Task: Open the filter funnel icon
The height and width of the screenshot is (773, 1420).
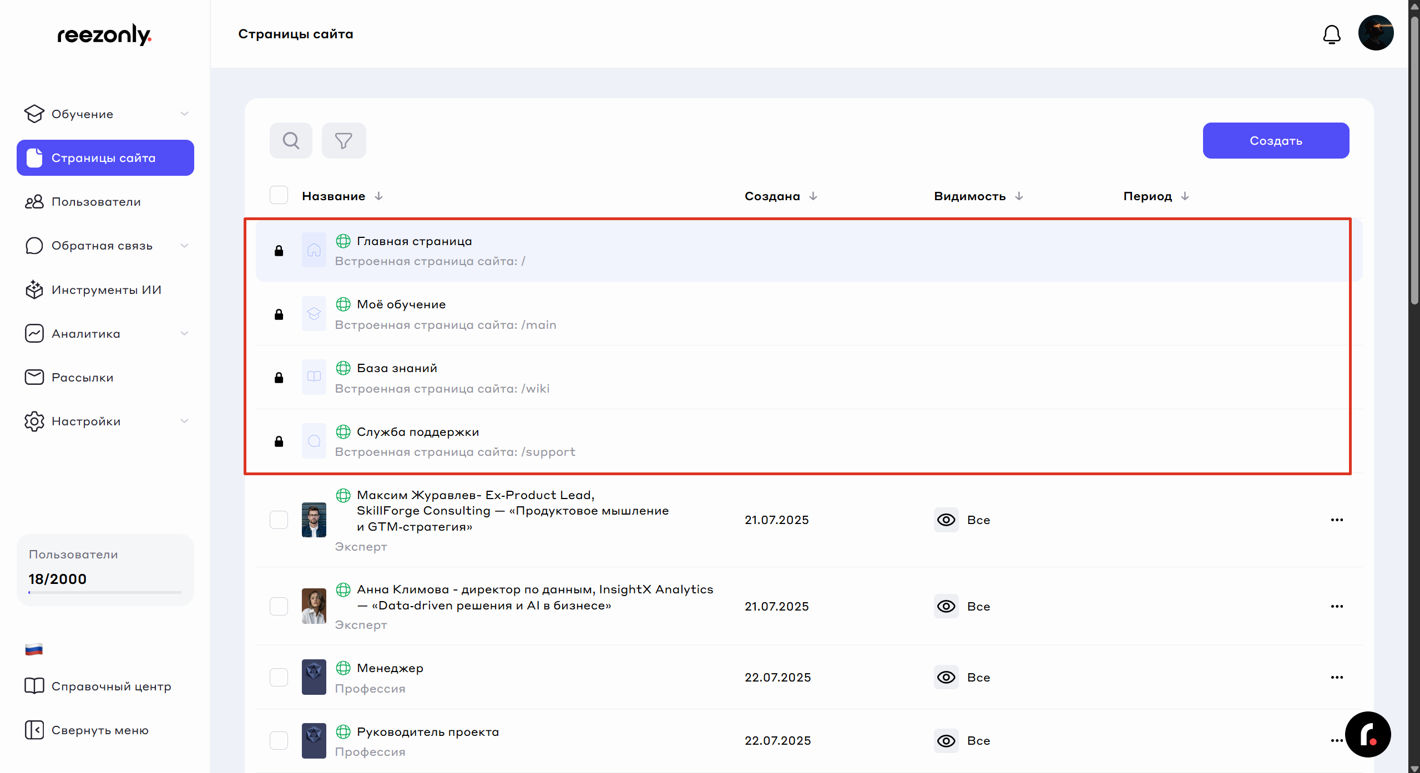Action: click(343, 140)
